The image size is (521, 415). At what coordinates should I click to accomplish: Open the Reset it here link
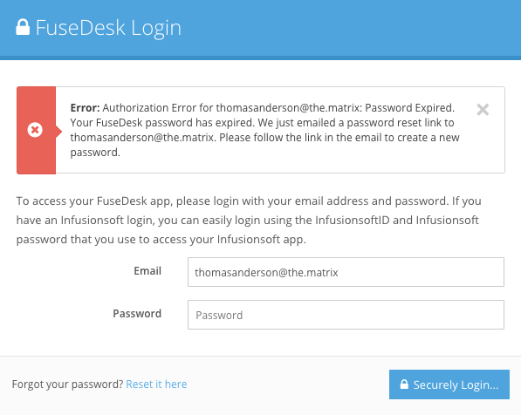(156, 384)
